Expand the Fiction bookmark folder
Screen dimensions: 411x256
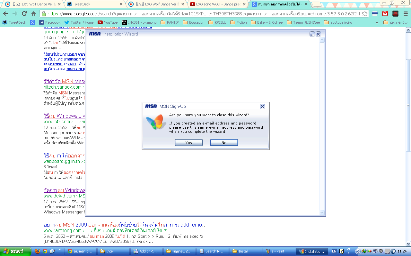click(239, 22)
